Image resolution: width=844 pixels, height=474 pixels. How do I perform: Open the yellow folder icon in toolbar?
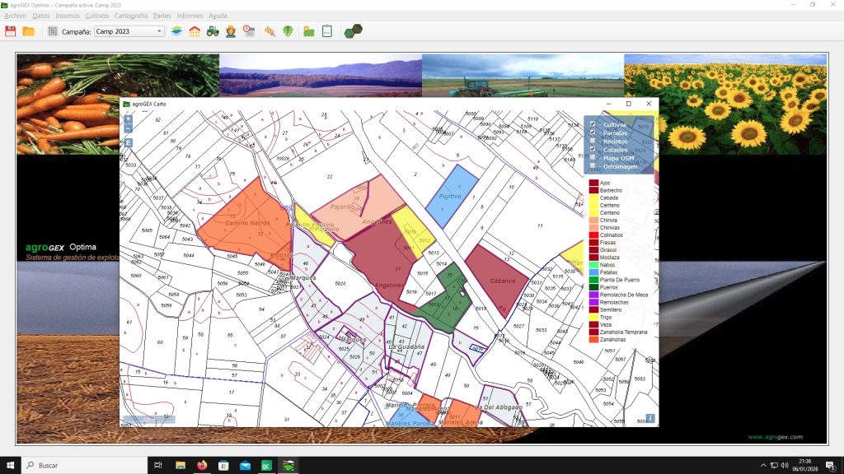coord(29,31)
